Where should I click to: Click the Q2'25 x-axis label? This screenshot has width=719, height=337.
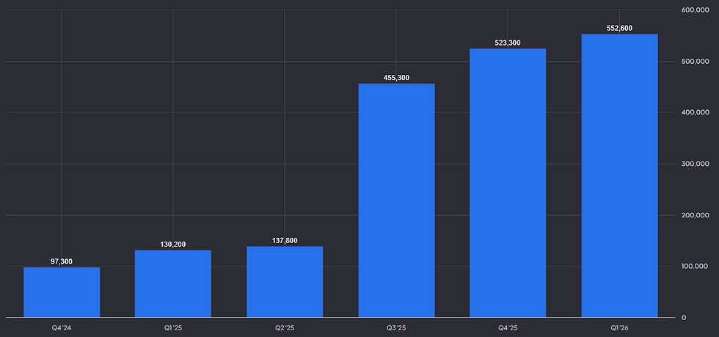point(285,329)
